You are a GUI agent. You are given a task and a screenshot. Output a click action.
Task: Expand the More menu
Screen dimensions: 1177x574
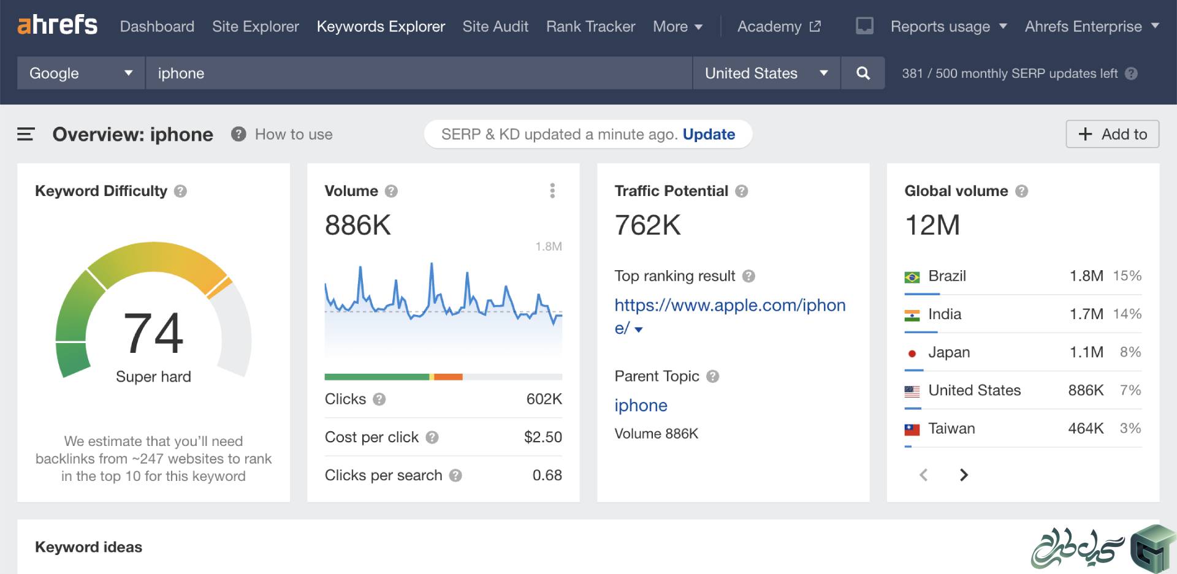coord(677,26)
